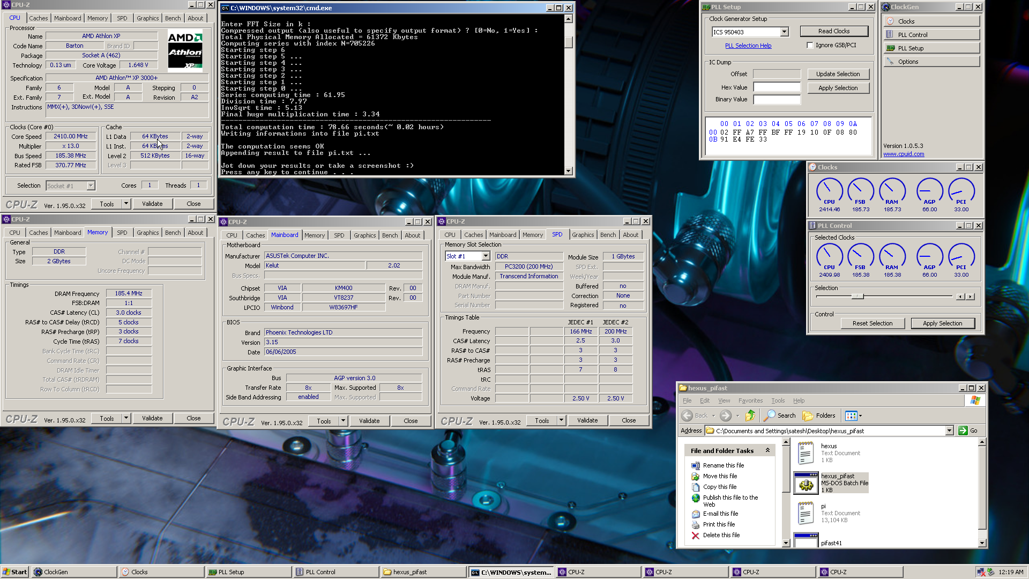Open the Slot #1 memory slot dropdown

click(486, 256)
